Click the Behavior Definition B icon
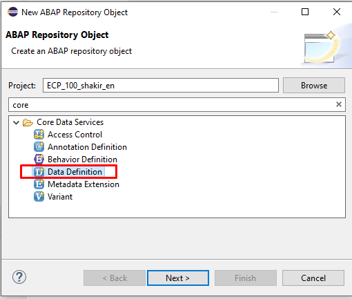 click(x=39, y=160)
